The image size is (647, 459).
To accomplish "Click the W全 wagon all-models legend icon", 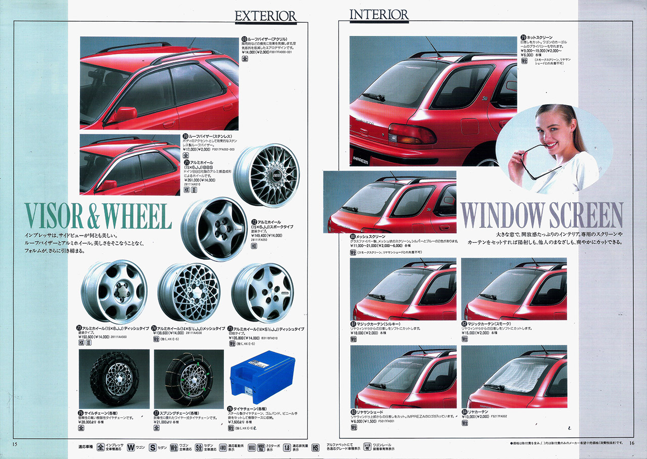I will (174, 447).
